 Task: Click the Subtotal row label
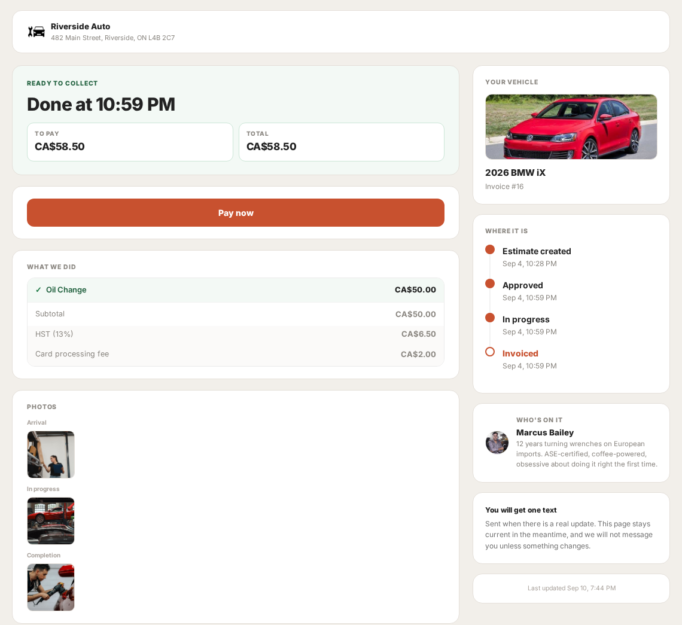pos(50,314)
